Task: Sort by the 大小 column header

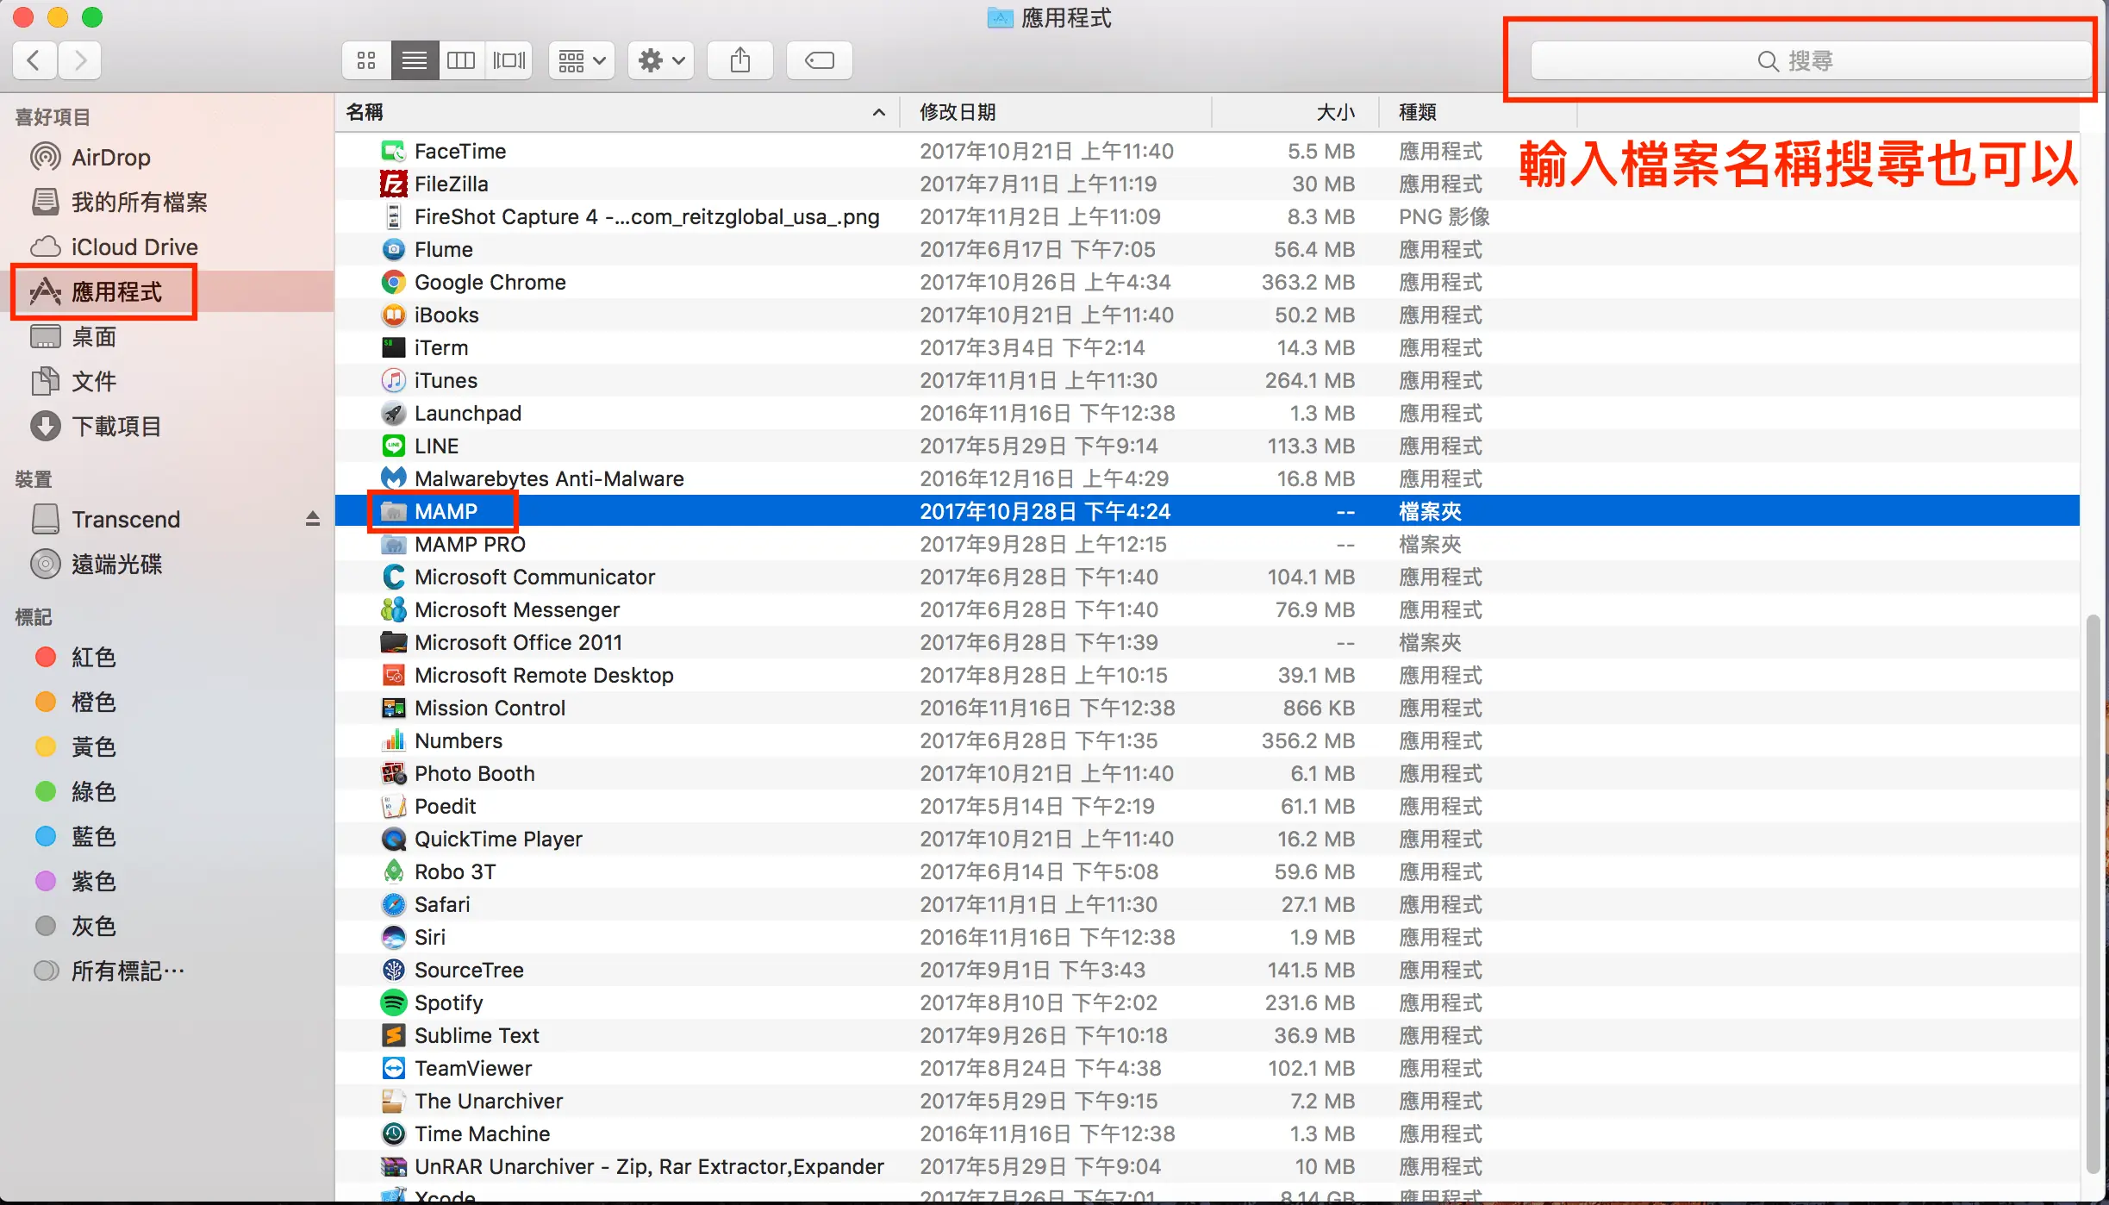Action: click(x=1295, y=112)
